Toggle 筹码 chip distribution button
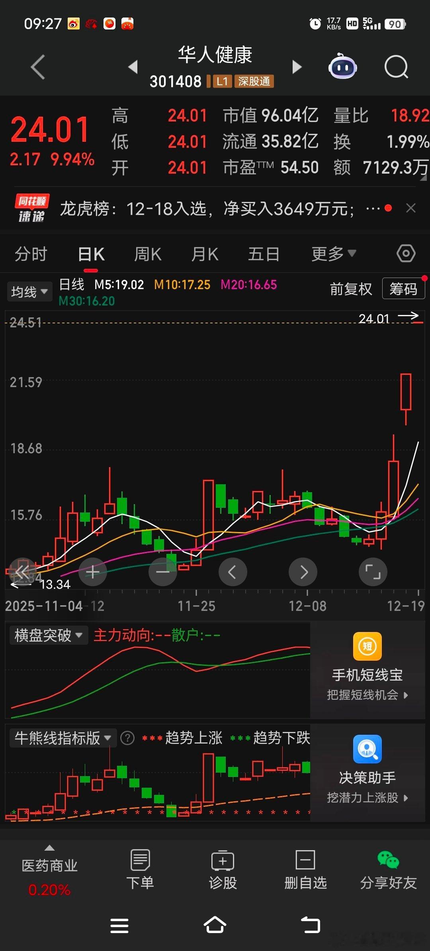Viewport: 430px width, 951px height. click(x=403, y=289)
